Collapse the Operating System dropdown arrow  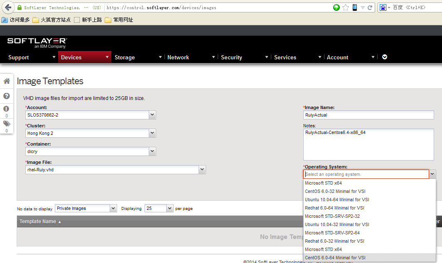click(x=432, y=174)
